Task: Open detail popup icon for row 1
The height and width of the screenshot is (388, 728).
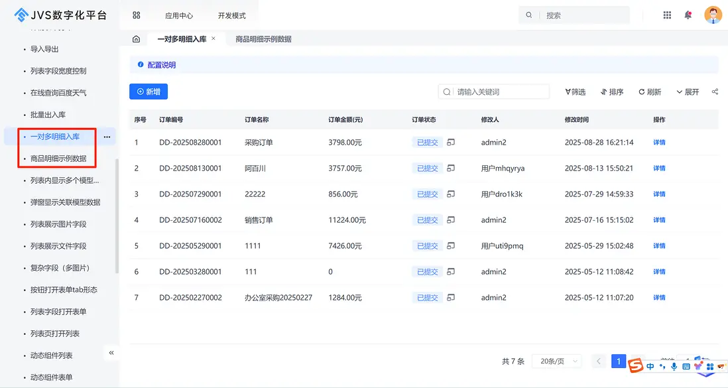Action: [x=451, y=143]
